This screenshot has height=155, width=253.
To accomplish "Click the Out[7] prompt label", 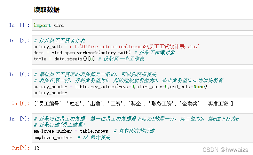I will (x=20, y=148).
